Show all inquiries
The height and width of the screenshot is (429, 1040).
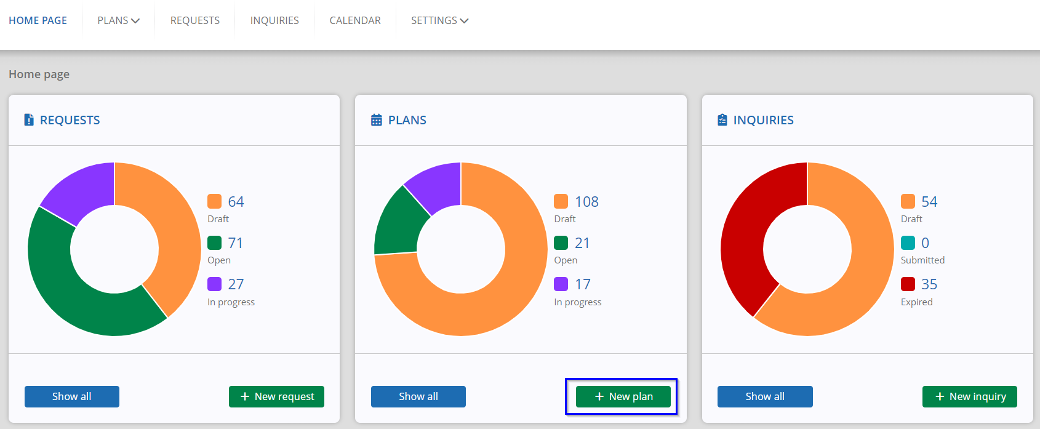coord(765,396)
